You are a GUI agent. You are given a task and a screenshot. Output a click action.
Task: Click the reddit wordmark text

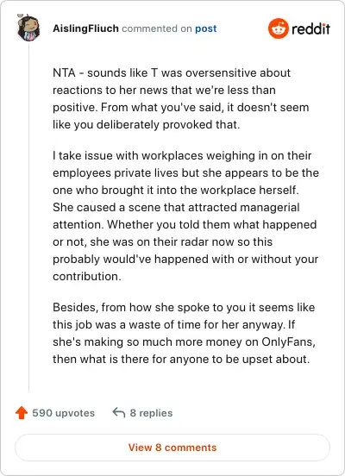310,28
